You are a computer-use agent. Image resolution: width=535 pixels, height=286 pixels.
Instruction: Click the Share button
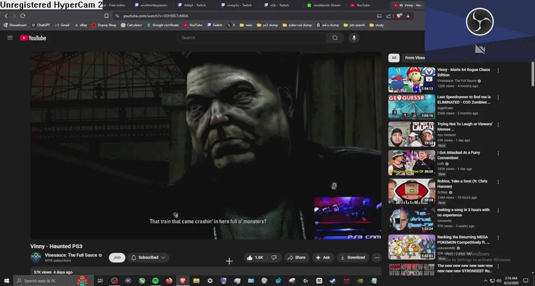(296, 257)
